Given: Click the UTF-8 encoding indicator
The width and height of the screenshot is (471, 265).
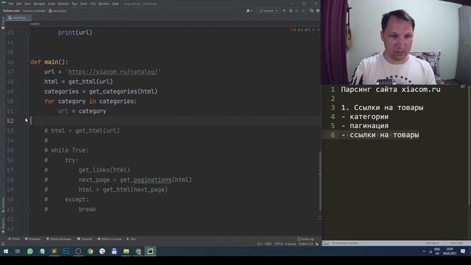Looking at the screenshot, I should tap(278, 244).
